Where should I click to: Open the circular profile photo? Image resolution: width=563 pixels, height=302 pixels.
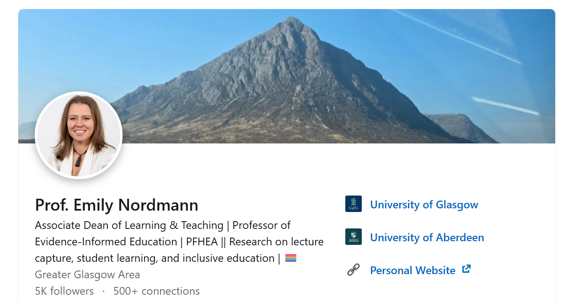79,135
